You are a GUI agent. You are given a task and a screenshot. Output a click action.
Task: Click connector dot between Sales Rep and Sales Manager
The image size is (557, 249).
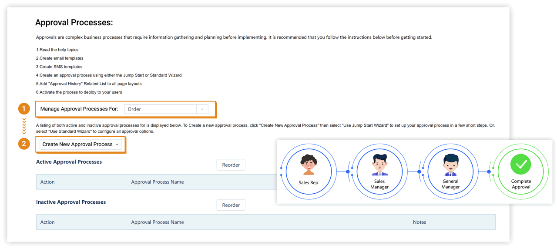click(348, 172)
